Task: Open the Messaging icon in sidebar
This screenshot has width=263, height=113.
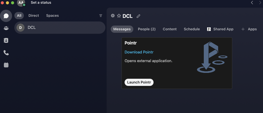Action: click(x=6, y=16)
